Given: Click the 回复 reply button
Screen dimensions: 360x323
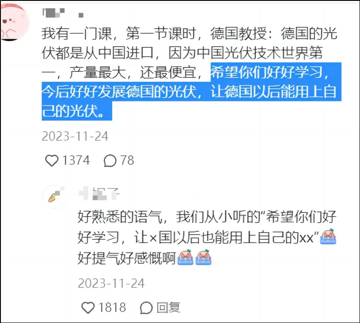Looking at the screenshot, I should point(168,307).
